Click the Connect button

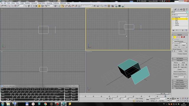tap(180, 69)
